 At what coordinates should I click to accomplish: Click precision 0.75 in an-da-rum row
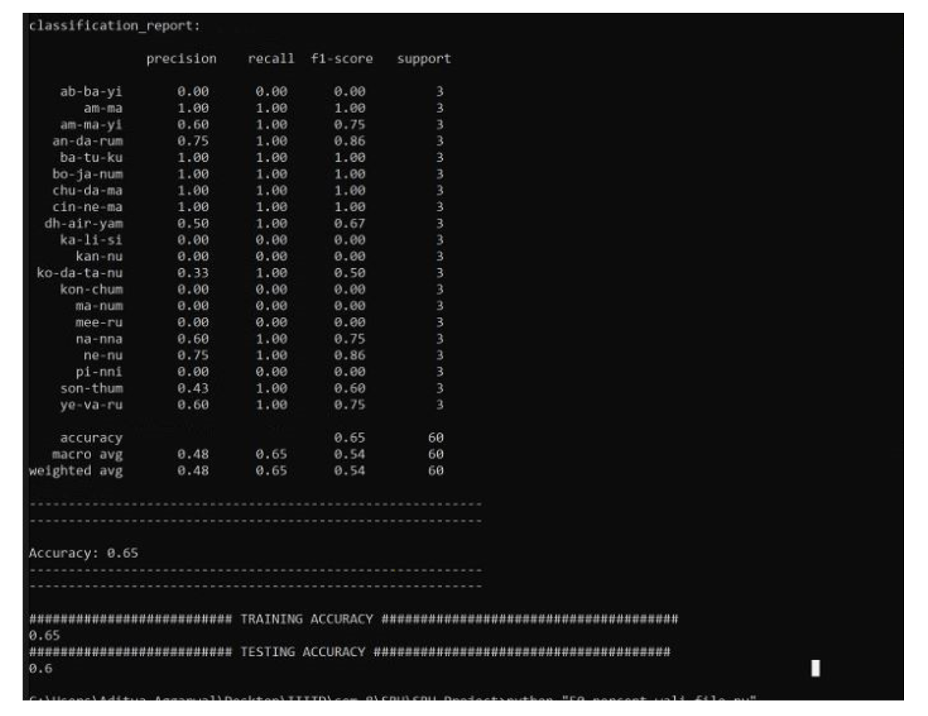[193, 141]
